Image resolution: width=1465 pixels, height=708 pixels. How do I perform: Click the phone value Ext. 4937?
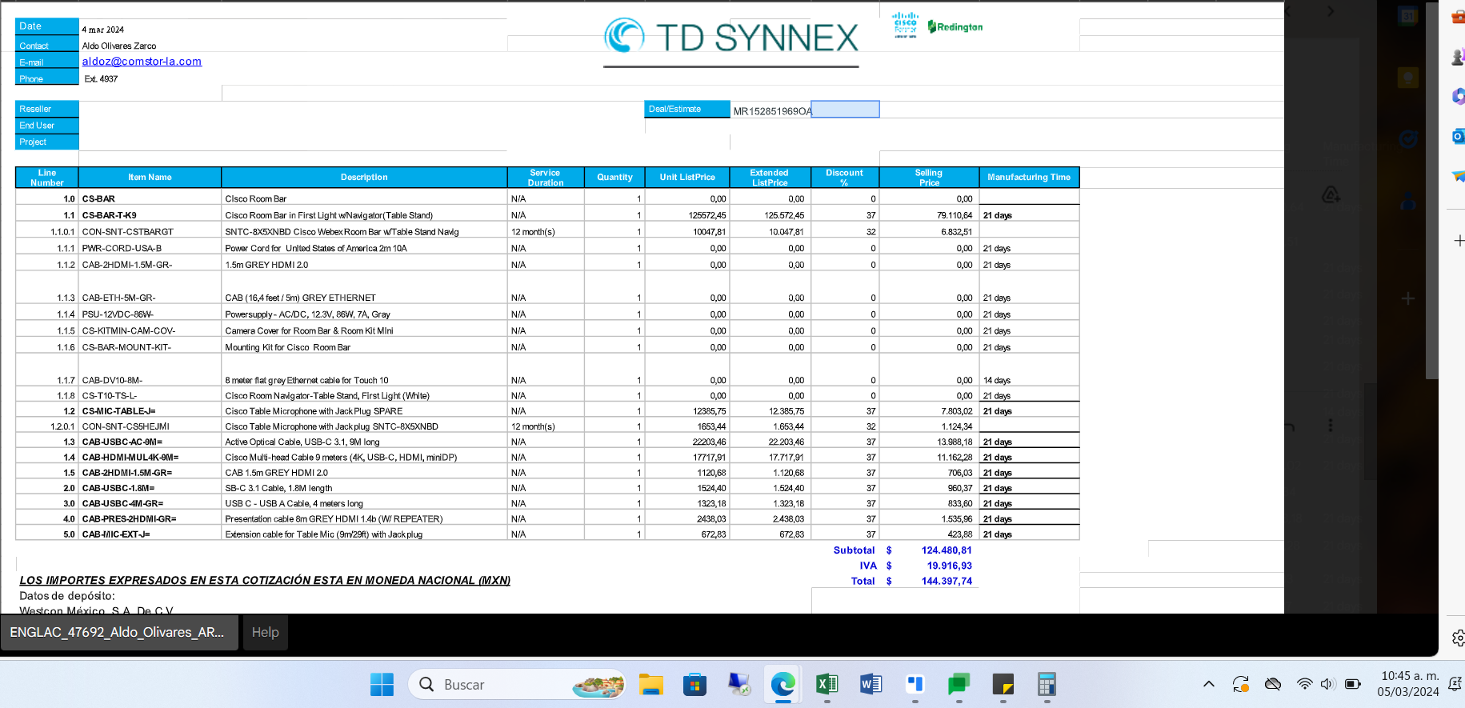pos(101,78)
